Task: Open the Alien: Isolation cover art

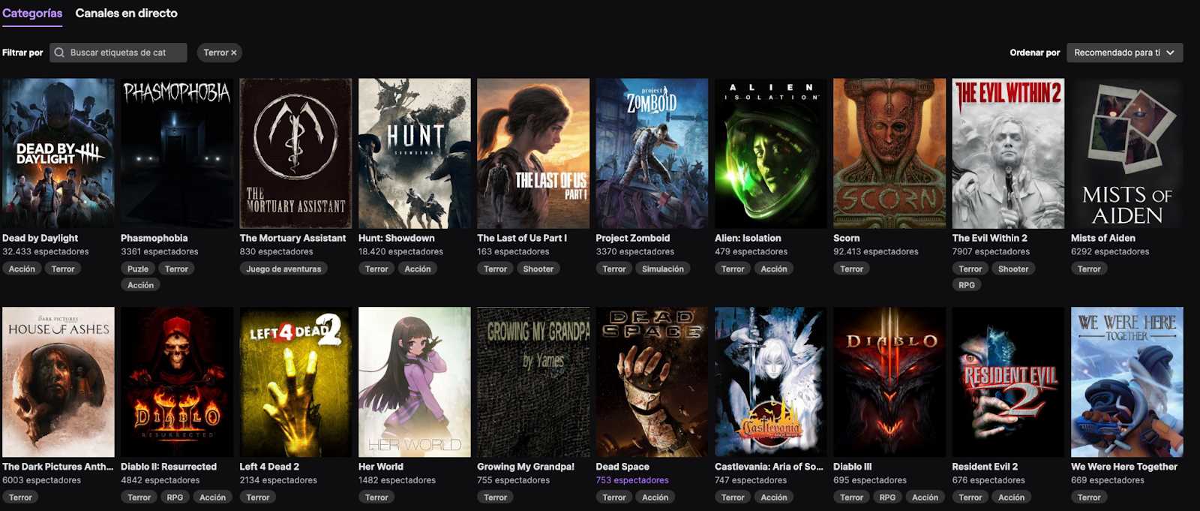Action: pyautogui.click(x=771, y=154)
